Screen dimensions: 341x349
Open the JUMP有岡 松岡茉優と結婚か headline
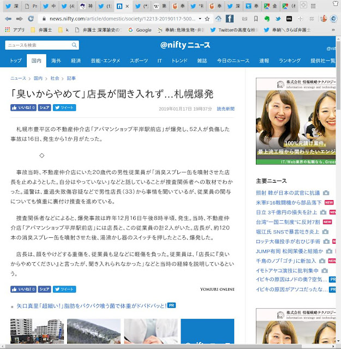290,251
